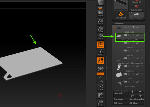Click the AAHalf view button
This screenshot has width=150, height=107.
(x=100, y=37)
